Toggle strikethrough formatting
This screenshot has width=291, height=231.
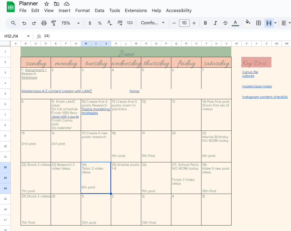point(225,23)
